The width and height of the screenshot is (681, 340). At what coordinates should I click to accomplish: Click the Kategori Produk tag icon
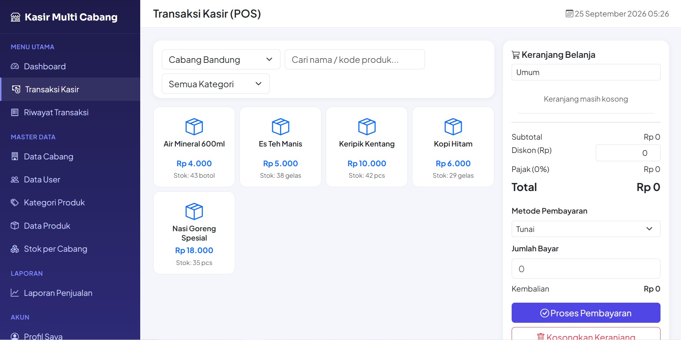point(15,202)
